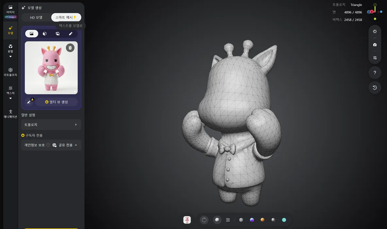The width and height of the screenshot is (387, 229).
Task: Select the 3D cube input mode icon
Action: pos(45,34)
